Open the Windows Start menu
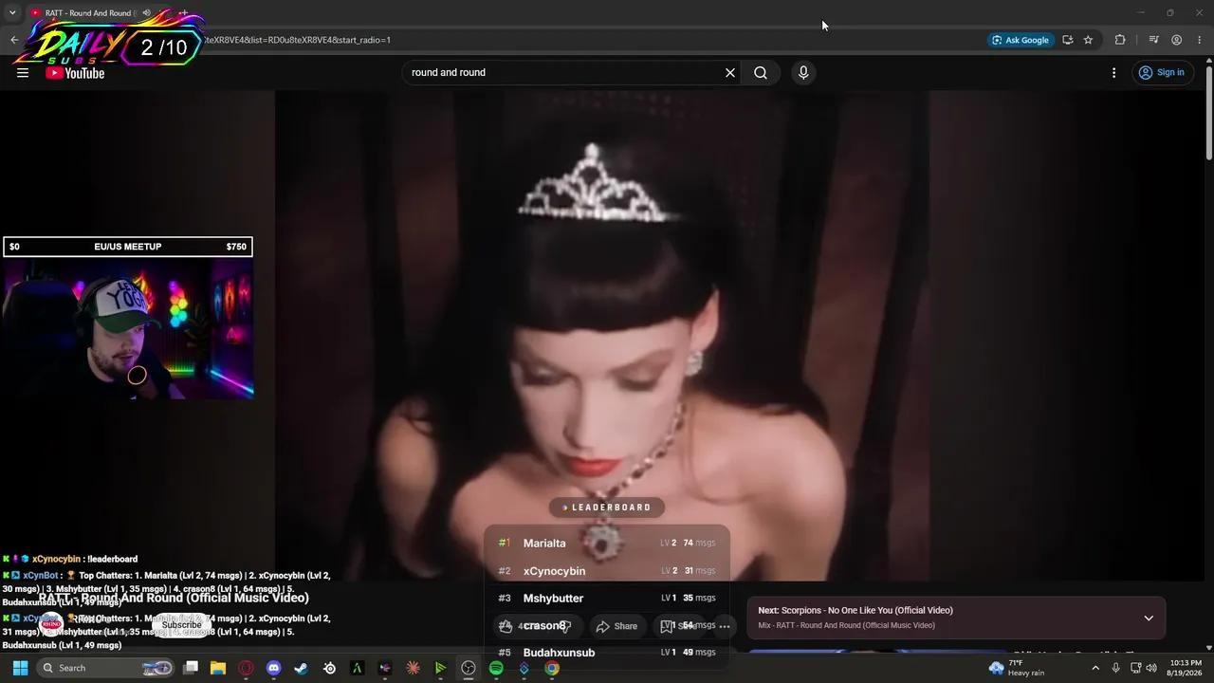 pos(20,668)
